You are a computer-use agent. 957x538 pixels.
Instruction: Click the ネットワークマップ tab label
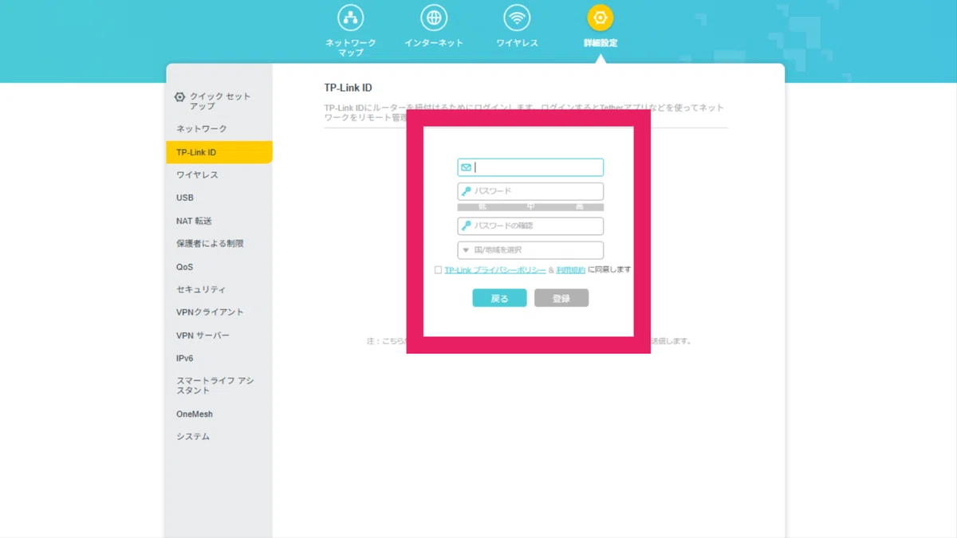pyautogui.click(x=350, y=48)
